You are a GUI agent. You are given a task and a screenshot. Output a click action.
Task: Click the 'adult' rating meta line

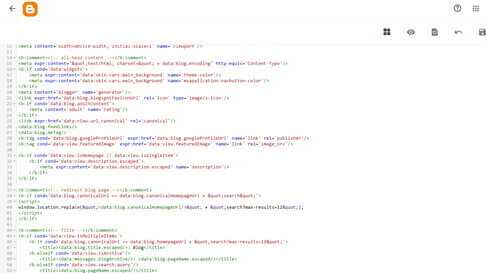click(x=78, y=110)
